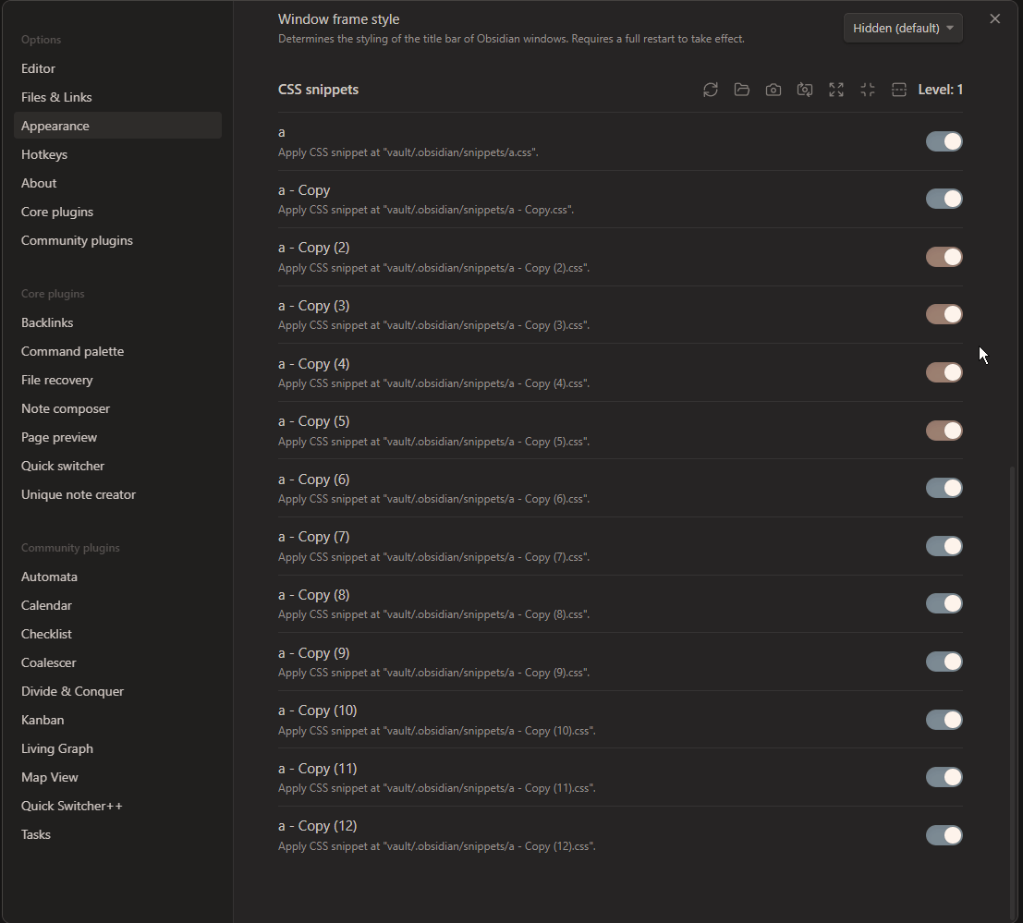Reload CSS snippets with the refresh icon
The height and width of the screenshot is (923, 1023).
pos(711,90)
